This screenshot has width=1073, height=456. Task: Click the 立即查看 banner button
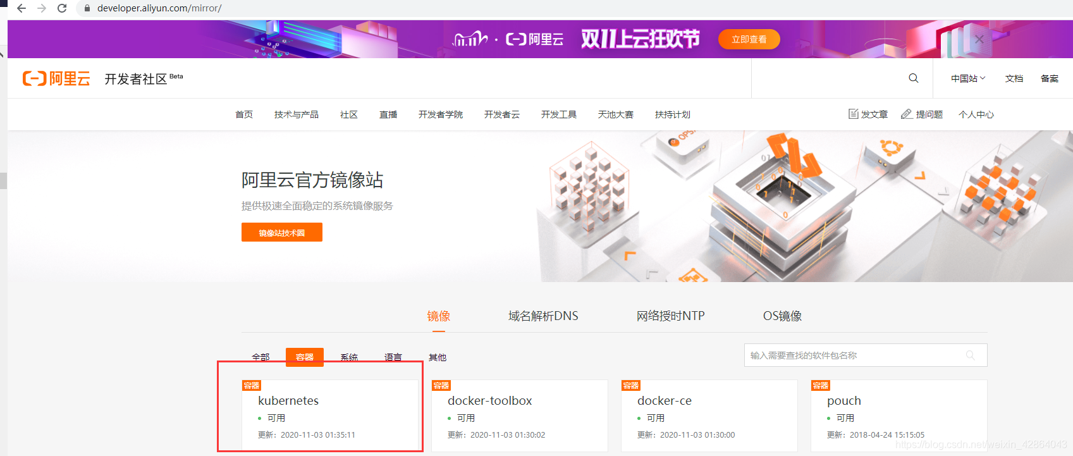(x=749, y=39)
